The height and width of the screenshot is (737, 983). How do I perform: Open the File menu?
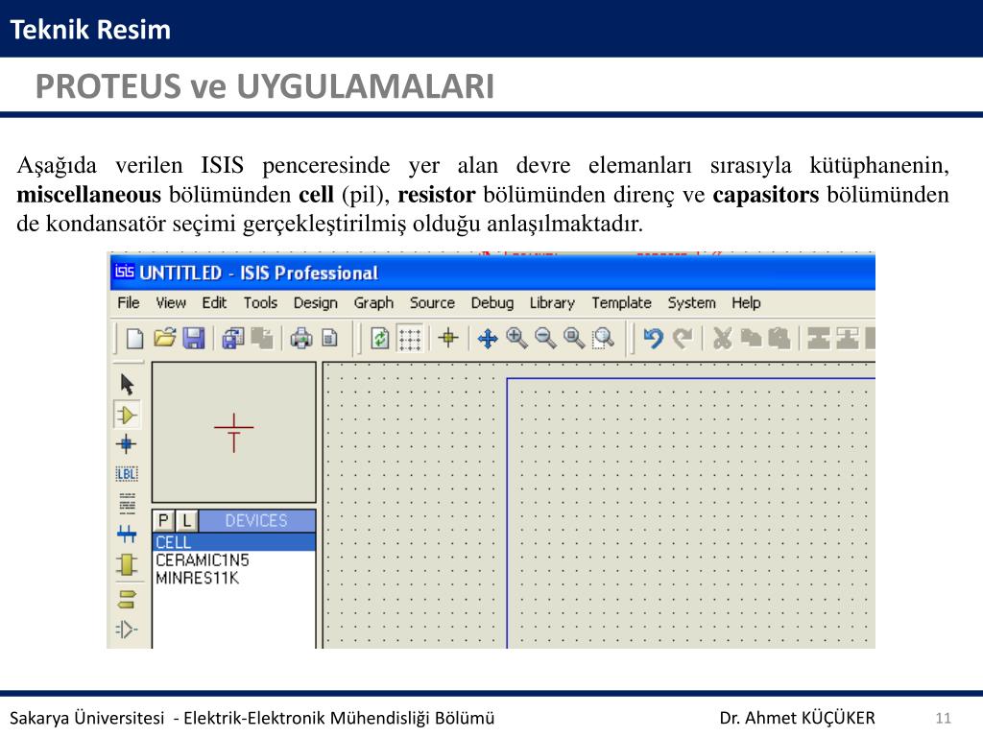pos(129,302)
